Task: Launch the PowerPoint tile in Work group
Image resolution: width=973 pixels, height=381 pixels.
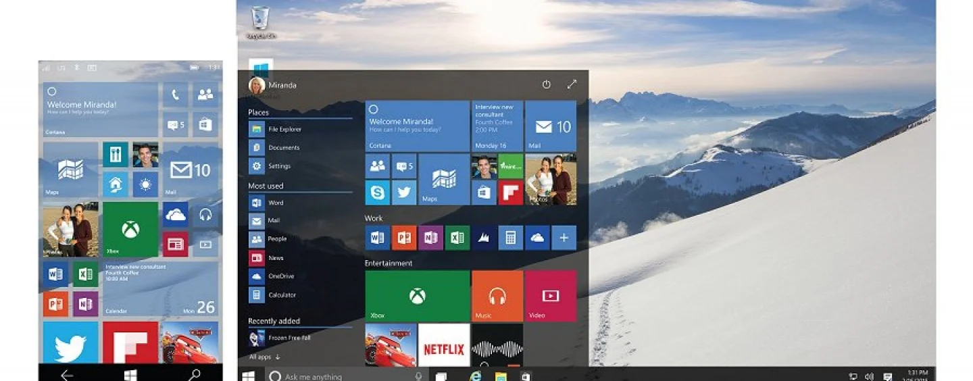Action: 404,238
